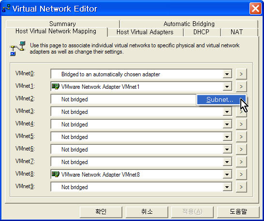Screen dimensions: 264x221
Task: Expand the VMnet1 adapter dropdown arrow
Action: coord(227,87)
